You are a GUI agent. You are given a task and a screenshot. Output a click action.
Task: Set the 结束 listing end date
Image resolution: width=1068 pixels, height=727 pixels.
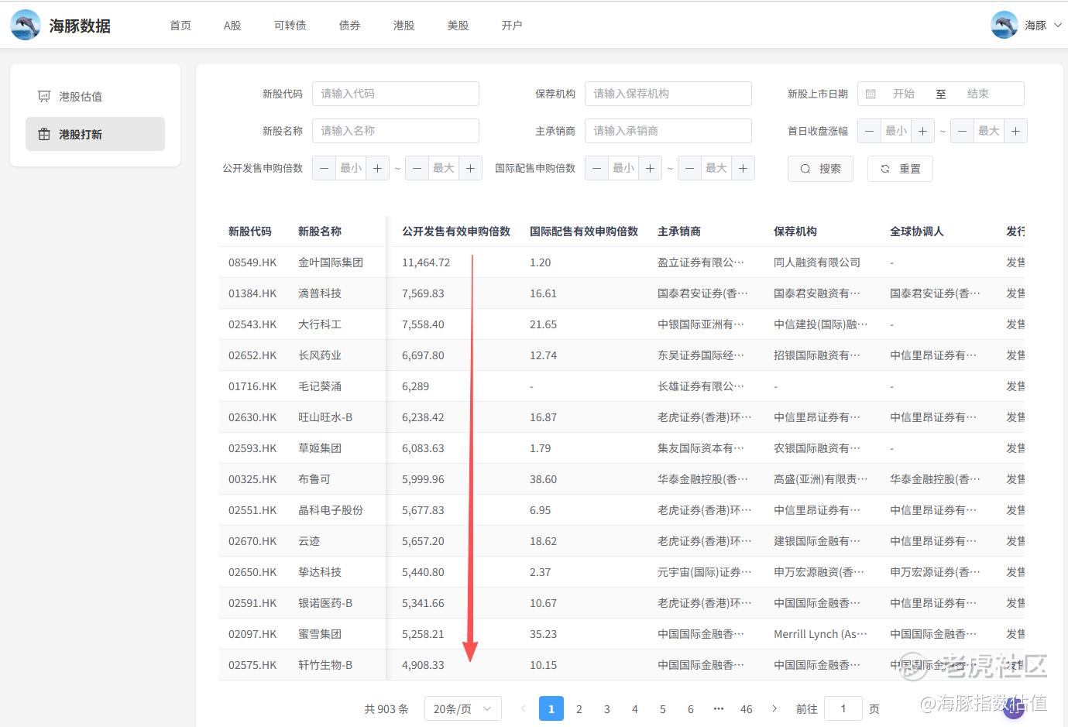(978, 94)
